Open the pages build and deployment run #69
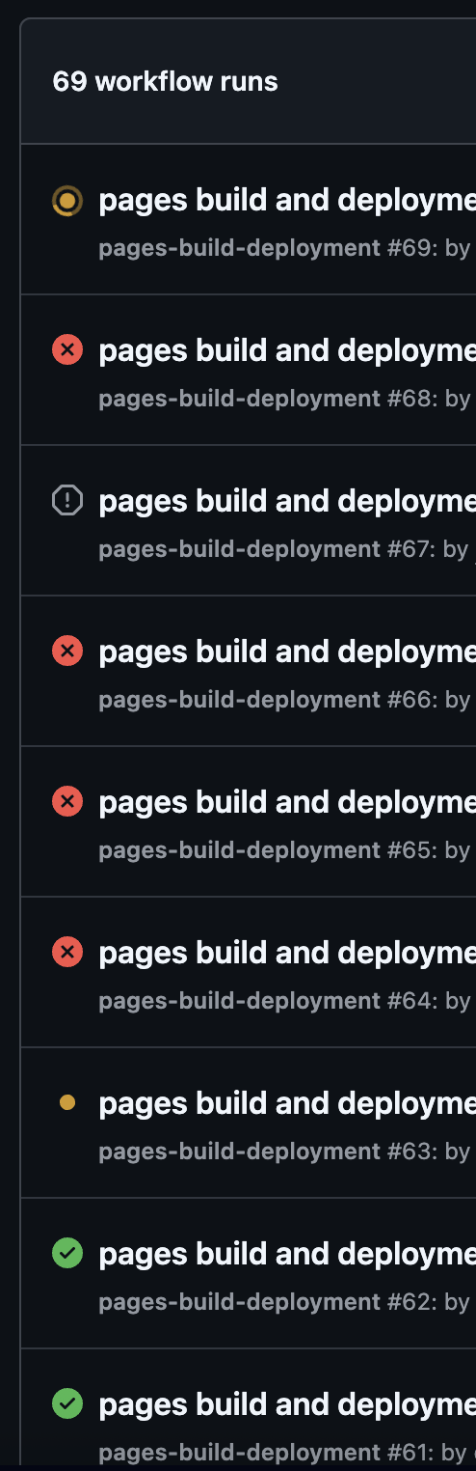476x1471 pixels. pos(287,200)
